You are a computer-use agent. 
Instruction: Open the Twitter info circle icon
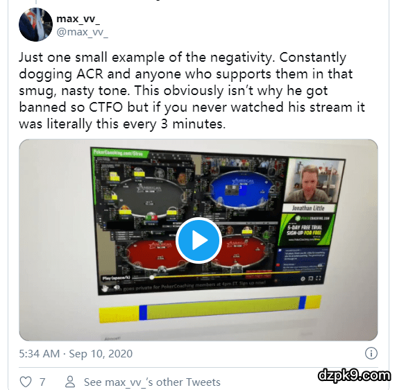point(371,353)
